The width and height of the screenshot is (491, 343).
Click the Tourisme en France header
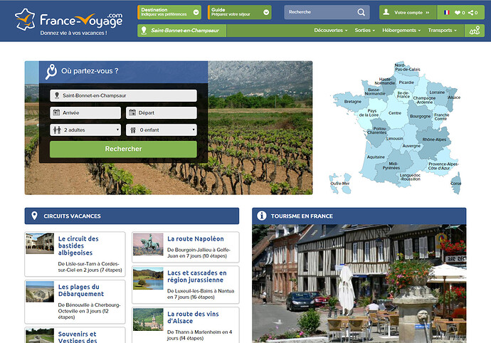click(359, 216)
